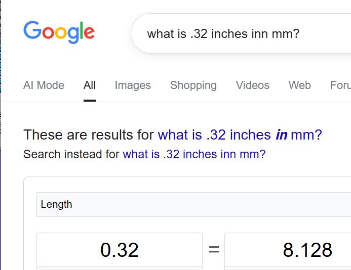351x270 pixels.
Task: Click corrected query link "what is .32 inches in mm?"
Action: tap(240, 135)
